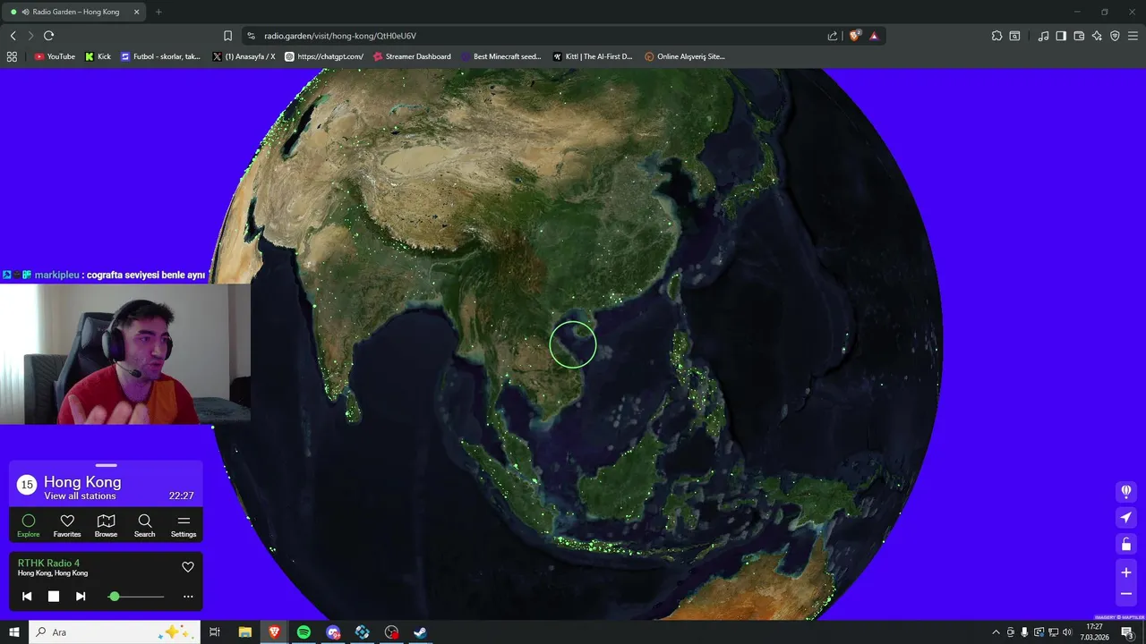Open the apps grid in bookmarks bar
The image size is (1146, 644).
12,56
